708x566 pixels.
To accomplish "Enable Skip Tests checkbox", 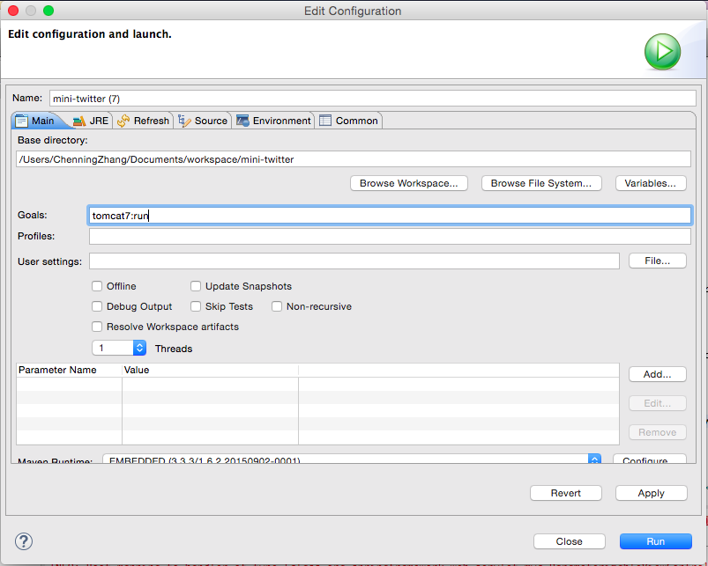I will click(196, 306).
